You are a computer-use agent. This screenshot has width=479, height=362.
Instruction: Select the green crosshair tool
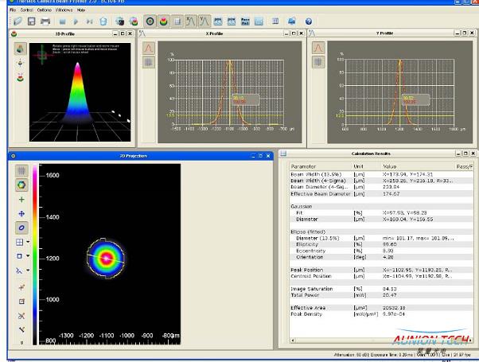21,200
